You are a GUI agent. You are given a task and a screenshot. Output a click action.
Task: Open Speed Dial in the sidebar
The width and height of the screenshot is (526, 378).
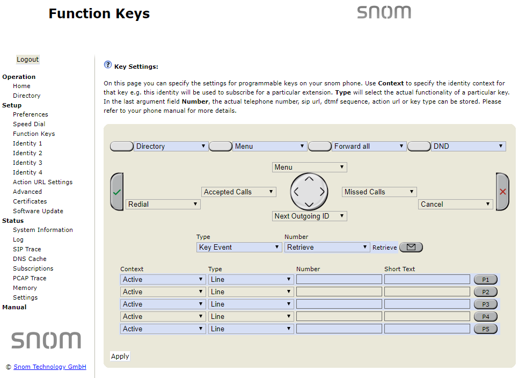pos(29,124)
